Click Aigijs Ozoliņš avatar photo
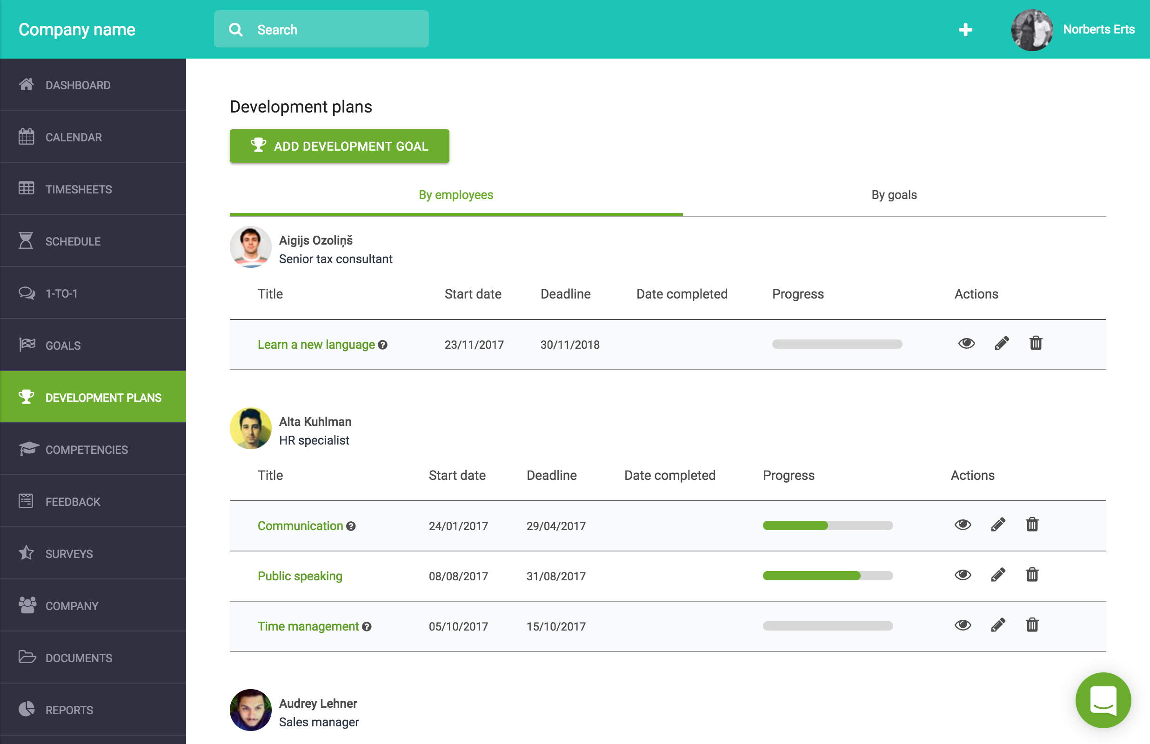The width and height of the screenshot is (1150, 744). pyautogui.click(x=250, y=247)
